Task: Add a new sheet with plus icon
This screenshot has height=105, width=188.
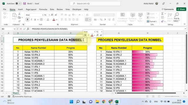Action: (x=25, y=93)
